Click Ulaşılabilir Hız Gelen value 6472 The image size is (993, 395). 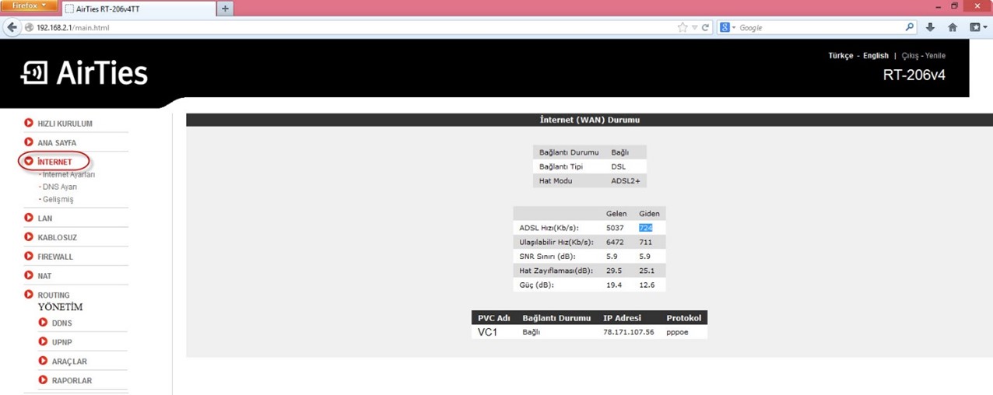point(615,243)
